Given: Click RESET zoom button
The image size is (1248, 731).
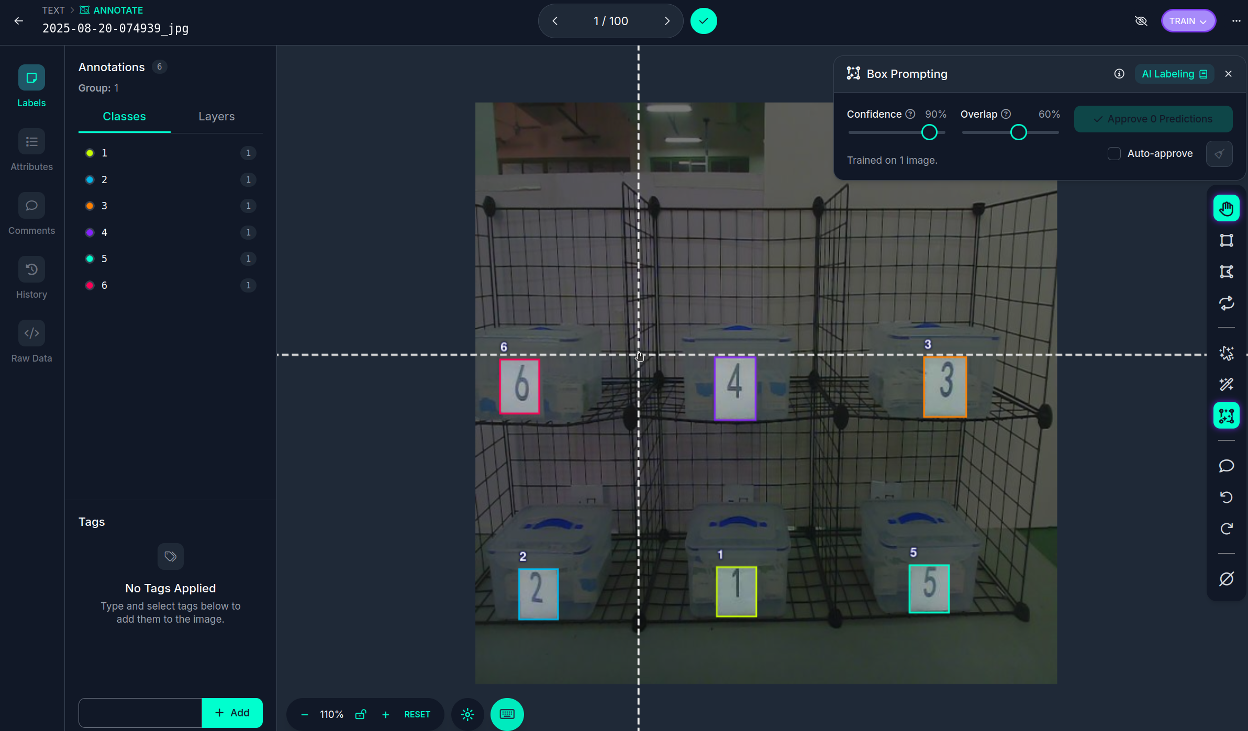Looking at the screenshot, I should [x=417, y=714].
